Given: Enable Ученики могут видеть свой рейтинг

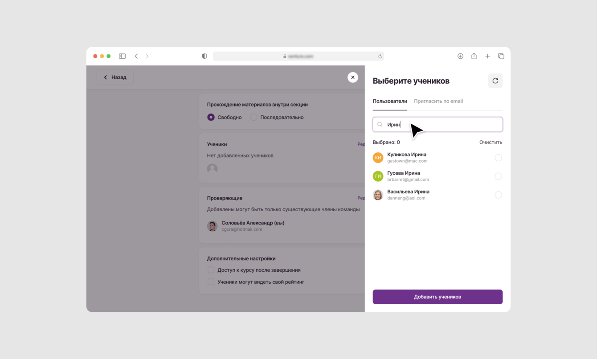Looking at the screenshot, I should 211,282.
